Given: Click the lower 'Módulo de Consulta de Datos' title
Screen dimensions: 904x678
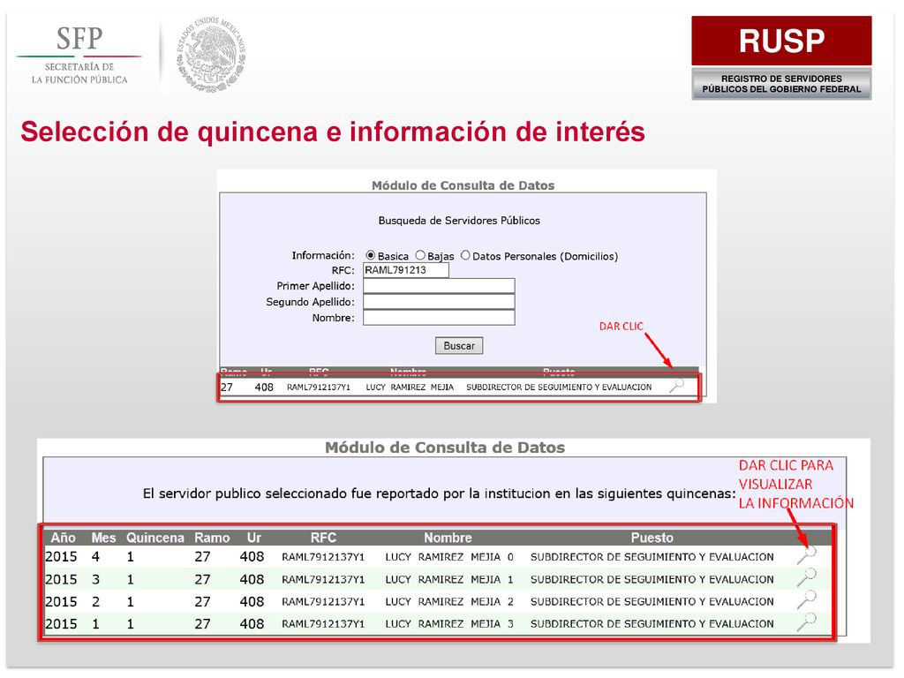Looking at the screenshot, I should (445, 448).
